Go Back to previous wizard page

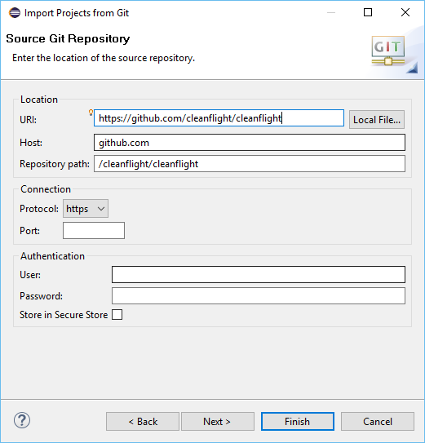tap(143, 422)
